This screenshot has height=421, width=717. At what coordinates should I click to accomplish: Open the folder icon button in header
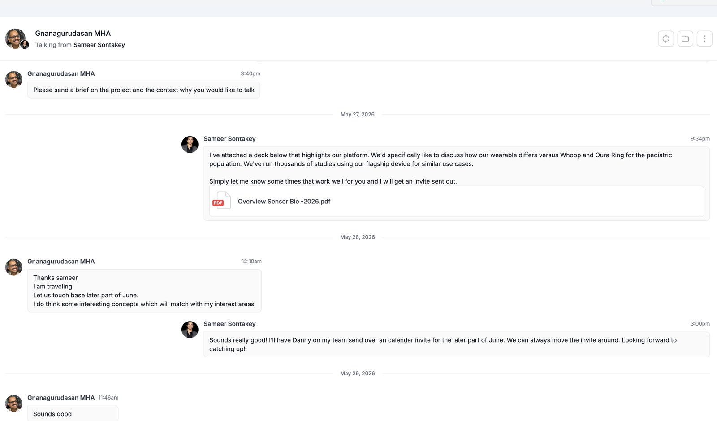(x=685, y=39)
